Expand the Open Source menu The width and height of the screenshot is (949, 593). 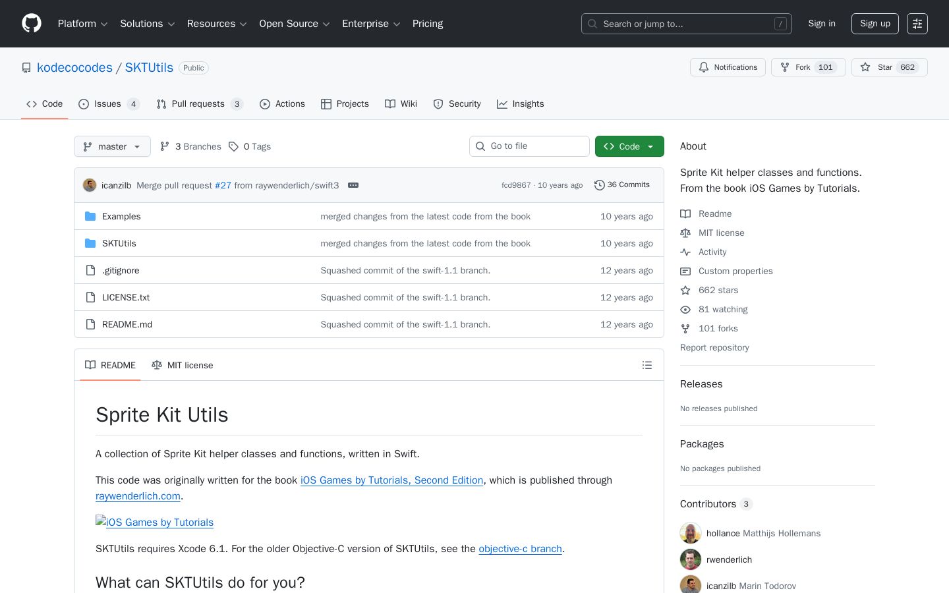click(295, 24)
